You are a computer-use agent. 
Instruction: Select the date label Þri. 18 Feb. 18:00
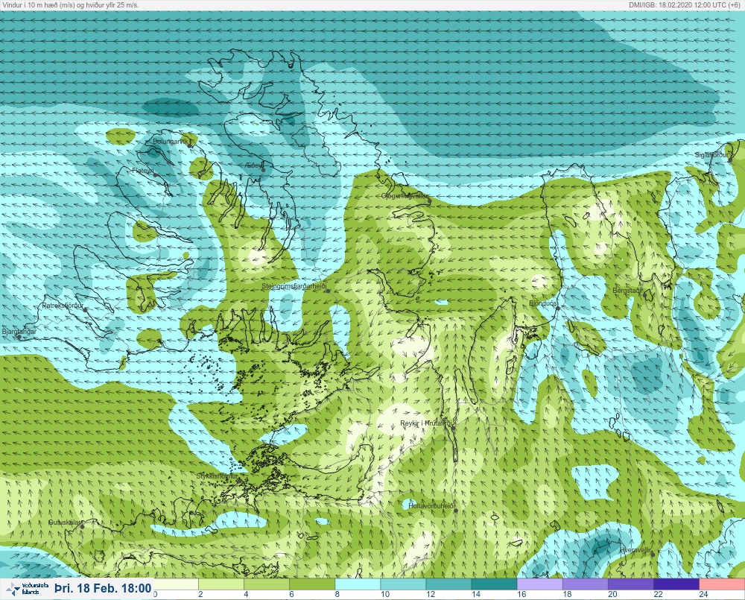tap(103, 589)
